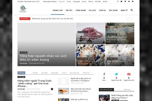Click placeholder thumbnail for Singapore iPhone article

point(64,81)
